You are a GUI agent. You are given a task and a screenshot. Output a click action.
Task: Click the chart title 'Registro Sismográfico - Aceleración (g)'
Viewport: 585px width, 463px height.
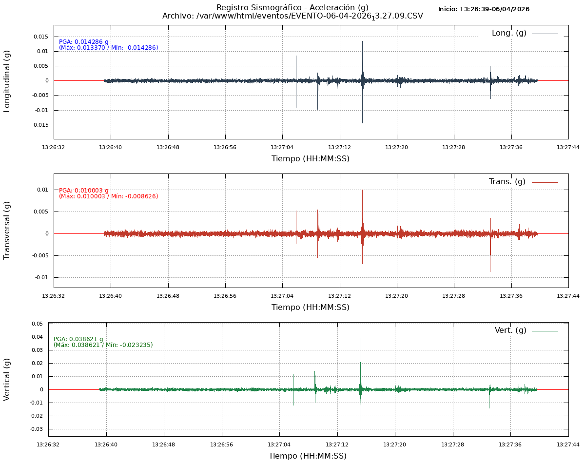tap(292, 7)
